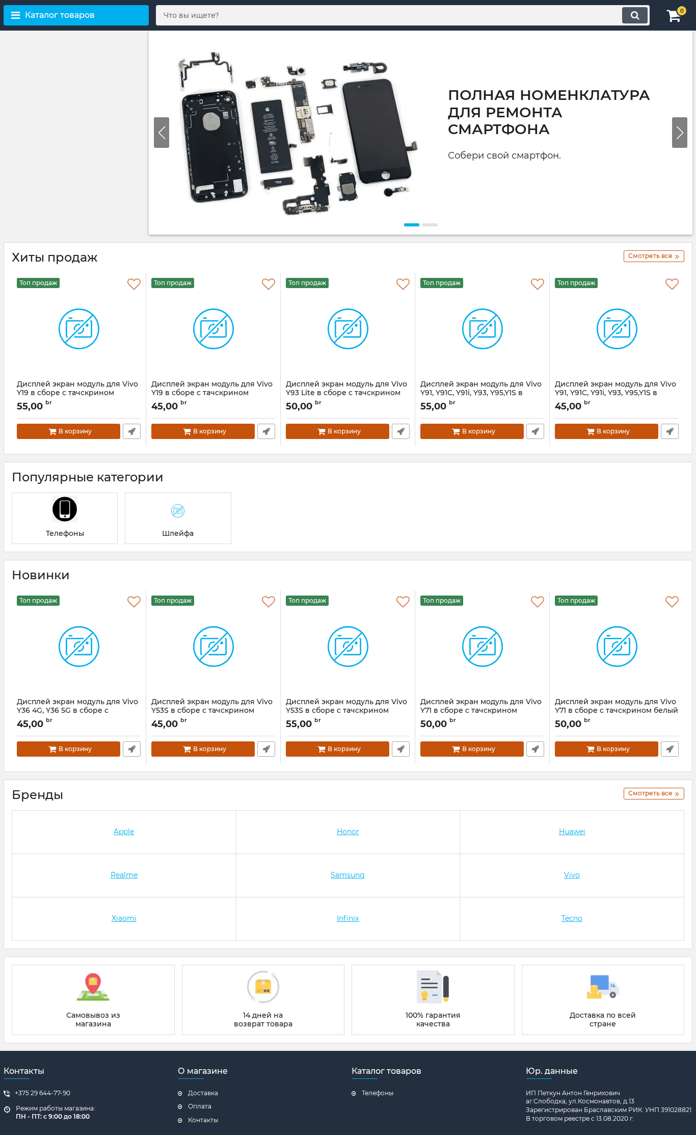Select the first slider pagination dot
Viewport: 696px width, 1135px height.
(412, 225)
